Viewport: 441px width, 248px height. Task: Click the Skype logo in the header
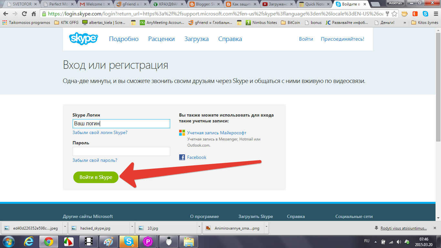click(x=83, y=39)
